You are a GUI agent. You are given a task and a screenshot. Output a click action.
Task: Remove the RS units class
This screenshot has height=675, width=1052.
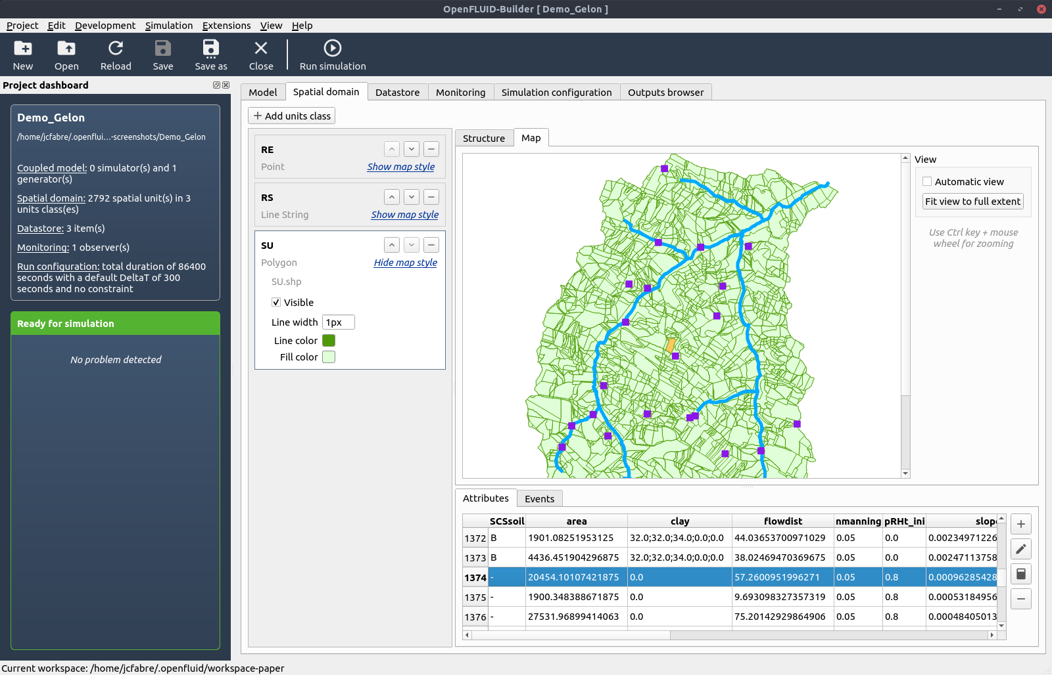tap(431, 197)
